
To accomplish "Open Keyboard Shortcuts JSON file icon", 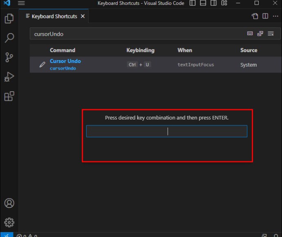I will (x=255, y=16).
